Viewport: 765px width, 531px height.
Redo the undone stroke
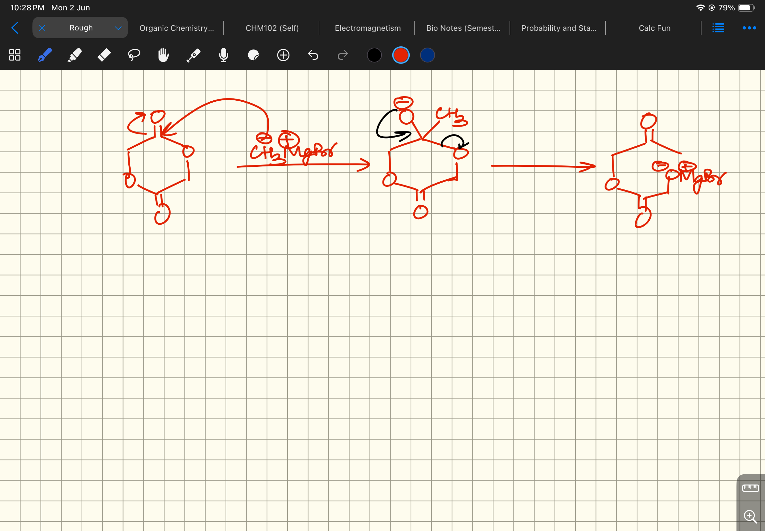tap(343, 55)
